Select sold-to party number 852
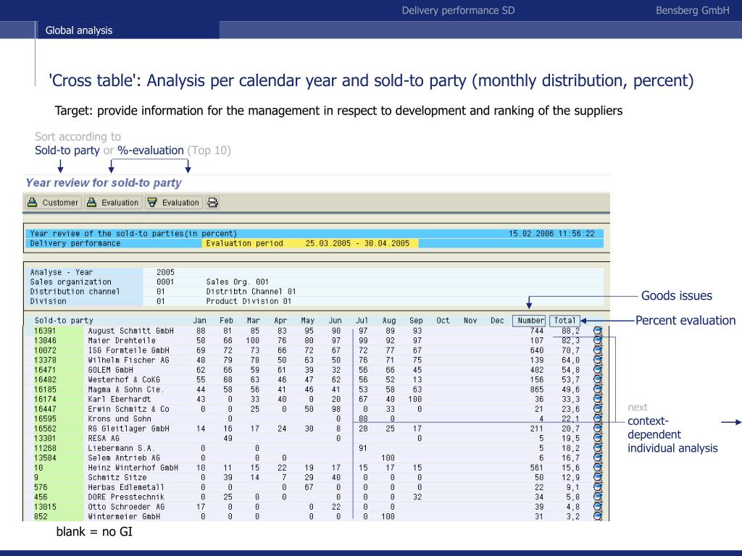This screenshot has width=742, height=556. coord(41,516)
